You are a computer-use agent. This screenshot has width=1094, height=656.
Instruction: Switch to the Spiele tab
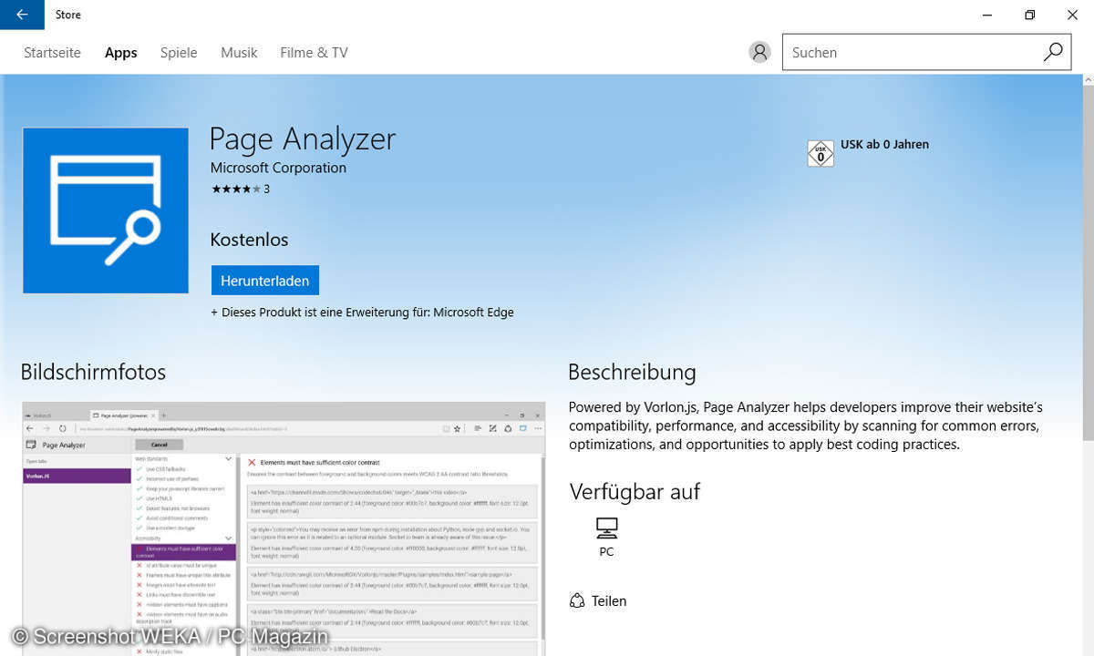pos(179,53)
